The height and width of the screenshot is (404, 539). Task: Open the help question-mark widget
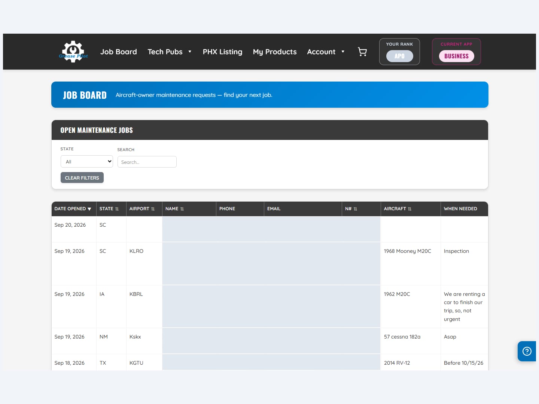[527, 351]
